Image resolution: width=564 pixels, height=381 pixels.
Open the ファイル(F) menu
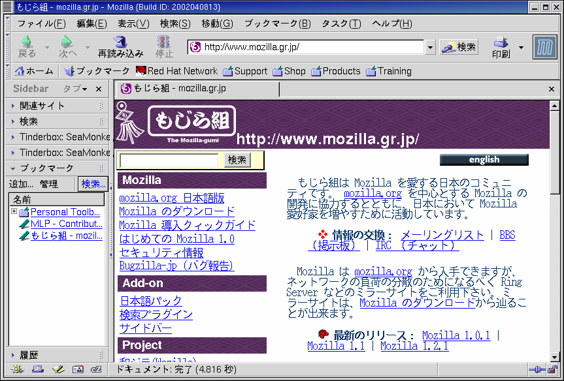click(42, 23)
